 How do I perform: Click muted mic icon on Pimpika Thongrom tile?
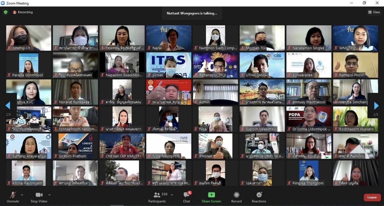pos(289,183)
